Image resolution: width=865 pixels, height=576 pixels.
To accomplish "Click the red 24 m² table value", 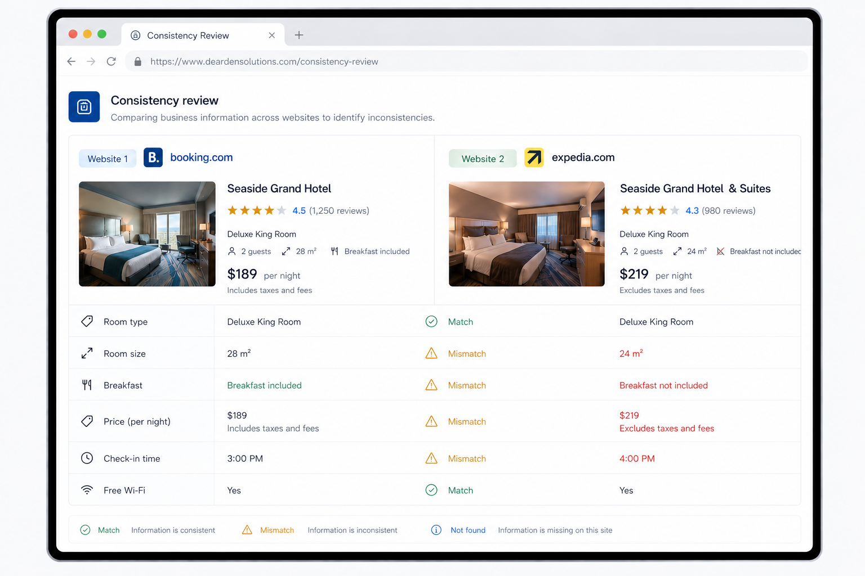I will (631, 353).
